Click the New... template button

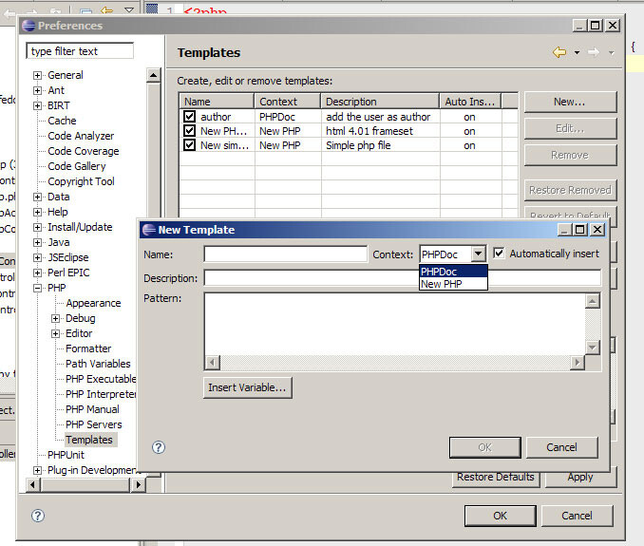click(570, 102)
